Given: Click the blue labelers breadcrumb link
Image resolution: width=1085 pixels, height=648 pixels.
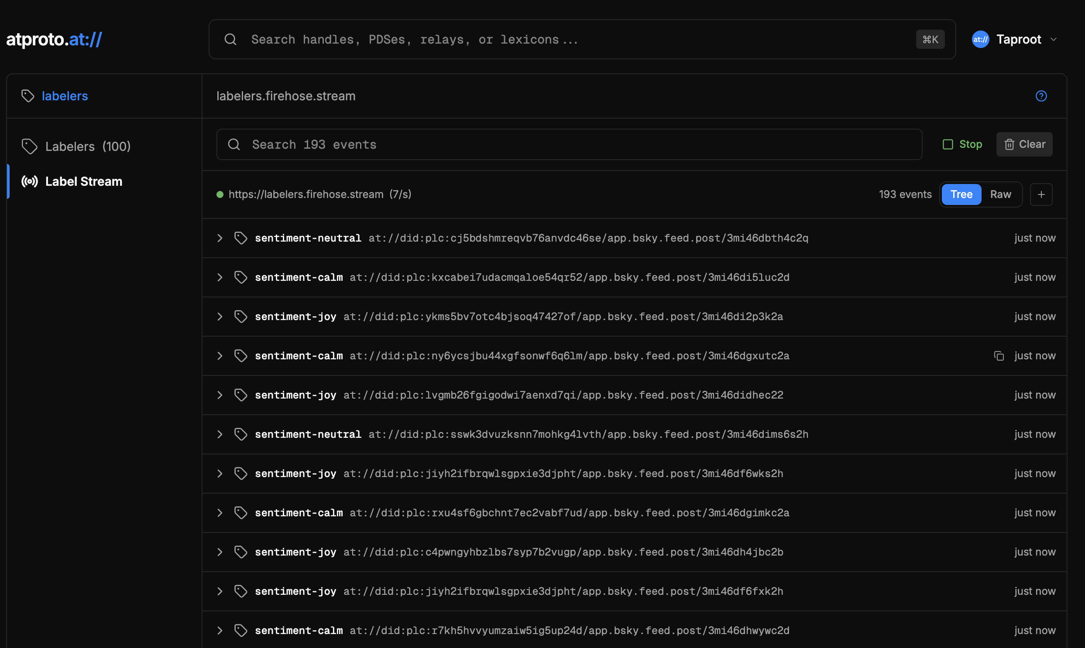Looking at the screenshot, I should click(65, 96).
